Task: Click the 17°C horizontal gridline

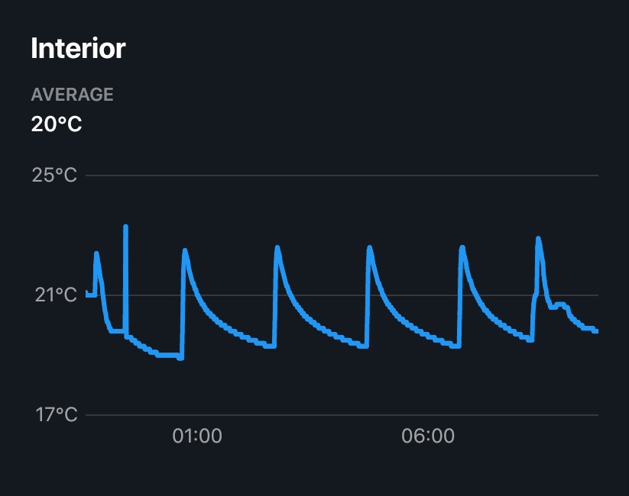Action: point(342,415)
